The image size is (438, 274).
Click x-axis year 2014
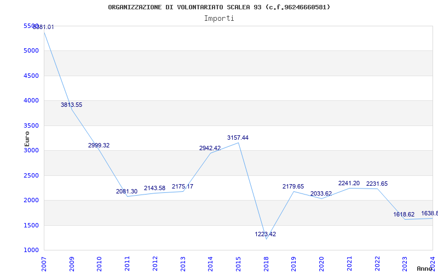(x=211, y=264)
